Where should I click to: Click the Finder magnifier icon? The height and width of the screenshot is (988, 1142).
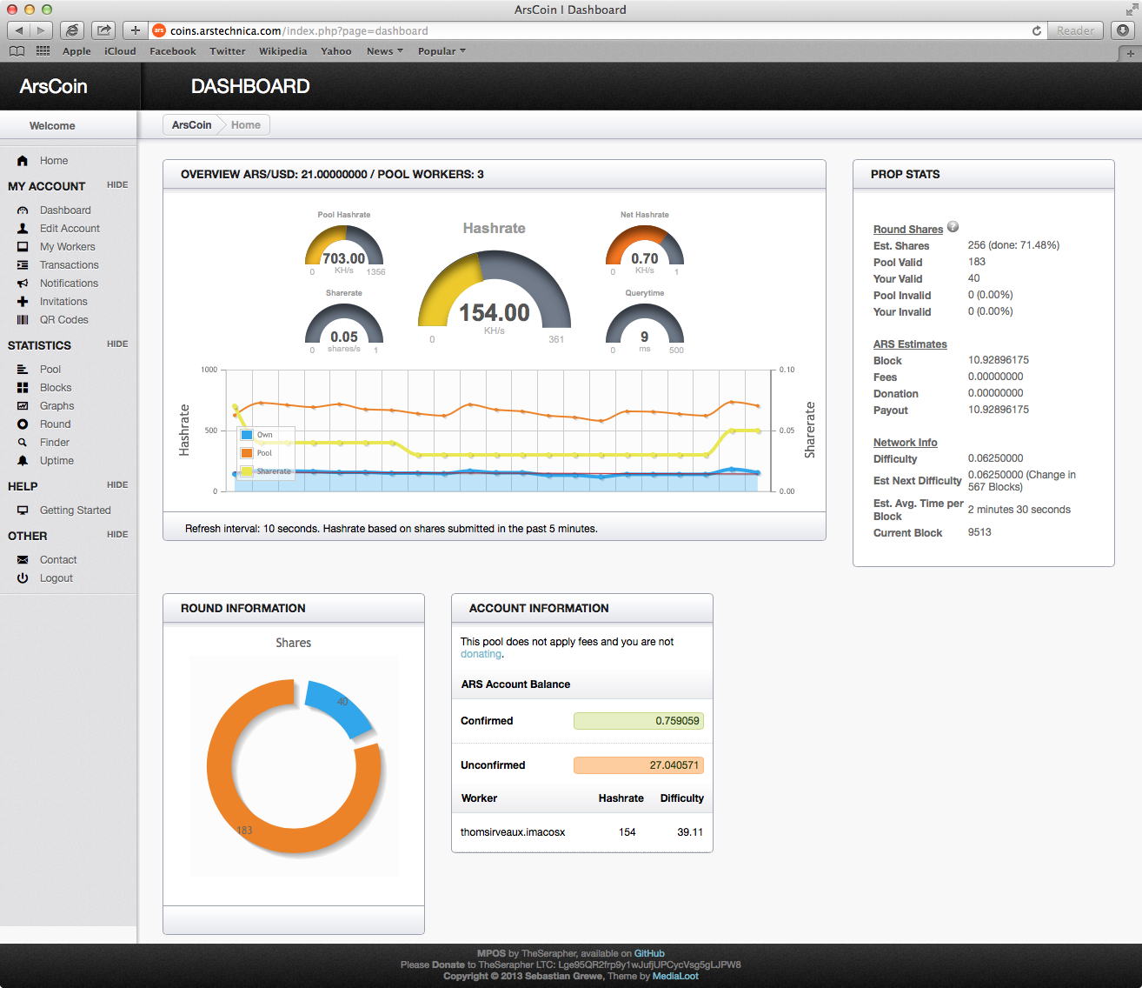(x=23, y=443)
